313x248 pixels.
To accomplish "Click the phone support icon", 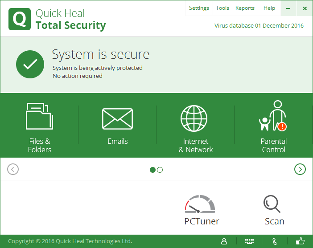I will [275, 241].
